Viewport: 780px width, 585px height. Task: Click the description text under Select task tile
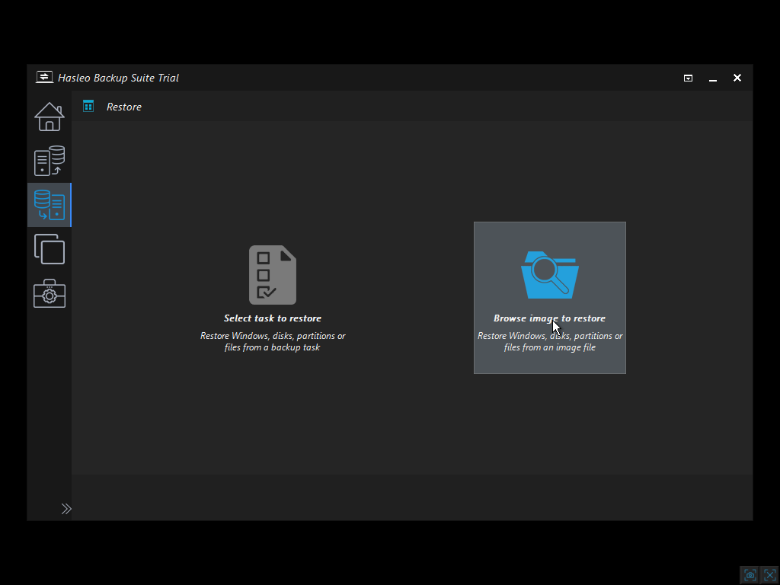[x=273, y=341]
